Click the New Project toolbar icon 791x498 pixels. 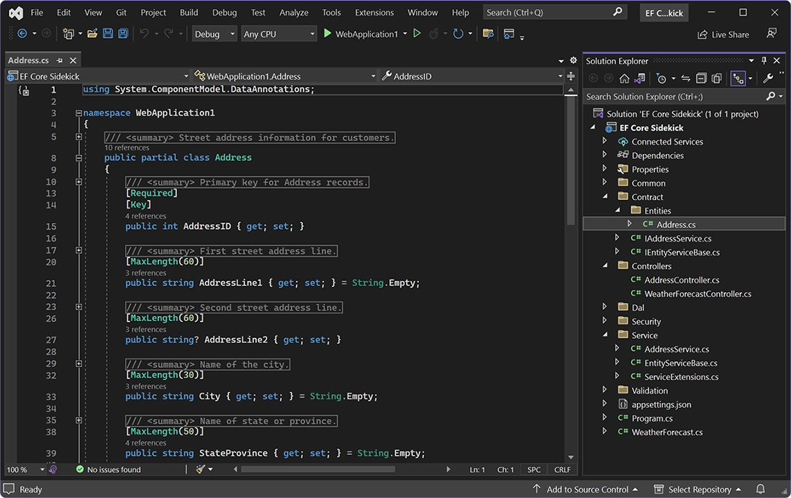[68, 34]
